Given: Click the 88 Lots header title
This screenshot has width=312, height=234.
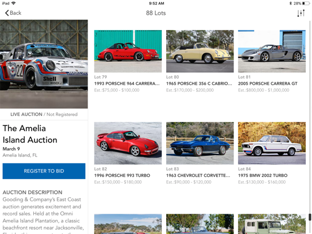Looking at the screenshot, I should (156, 13).
